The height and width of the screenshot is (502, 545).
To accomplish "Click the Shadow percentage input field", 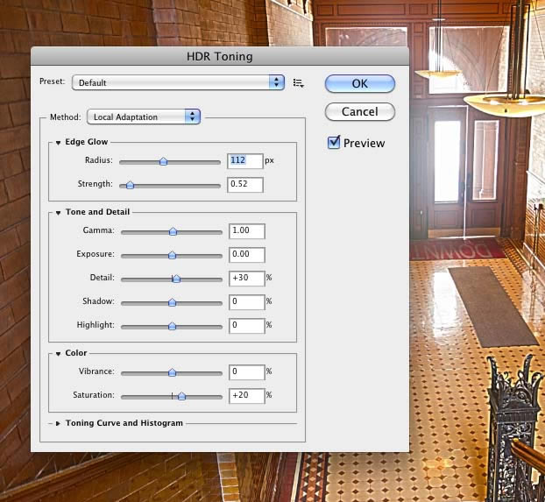I will coord(247,302).
